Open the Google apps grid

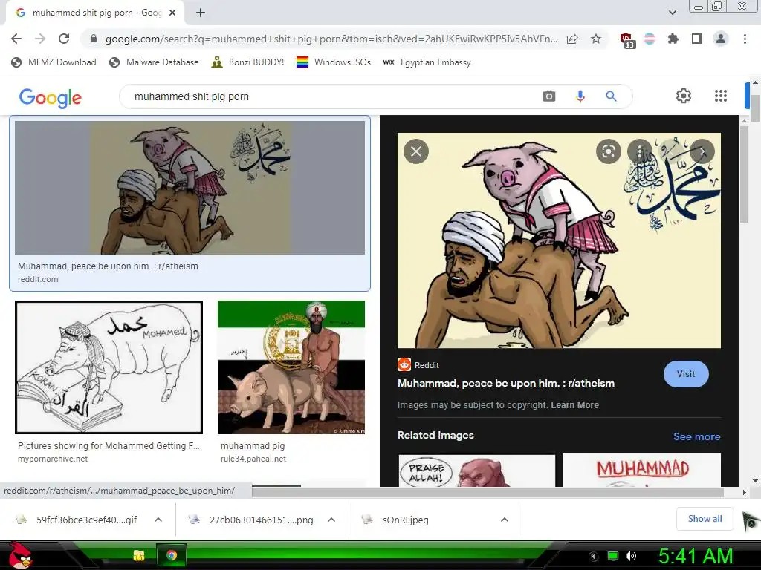721,96
